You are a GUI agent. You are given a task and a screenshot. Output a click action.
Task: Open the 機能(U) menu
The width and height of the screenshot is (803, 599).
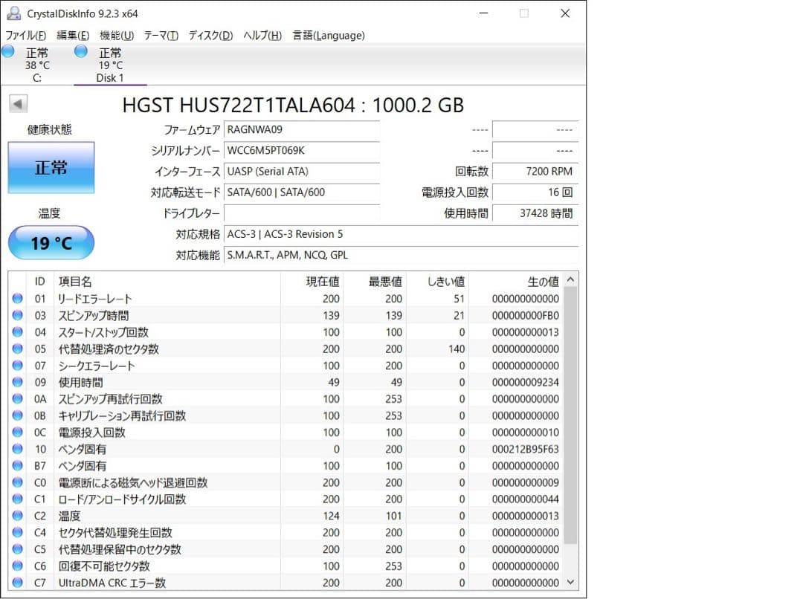coord(117,36)
